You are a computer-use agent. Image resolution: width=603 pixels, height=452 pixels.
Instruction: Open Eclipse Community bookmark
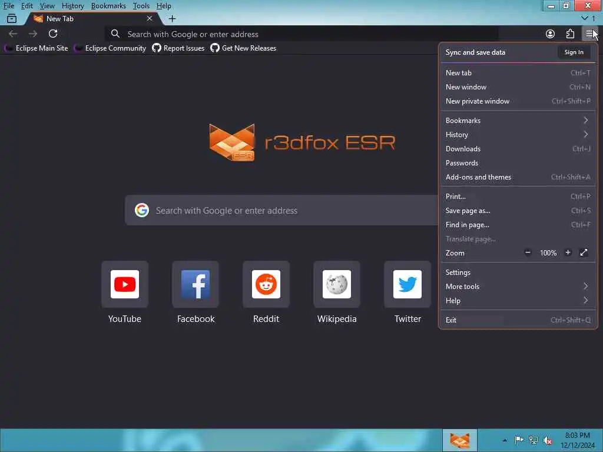(110, 48)
